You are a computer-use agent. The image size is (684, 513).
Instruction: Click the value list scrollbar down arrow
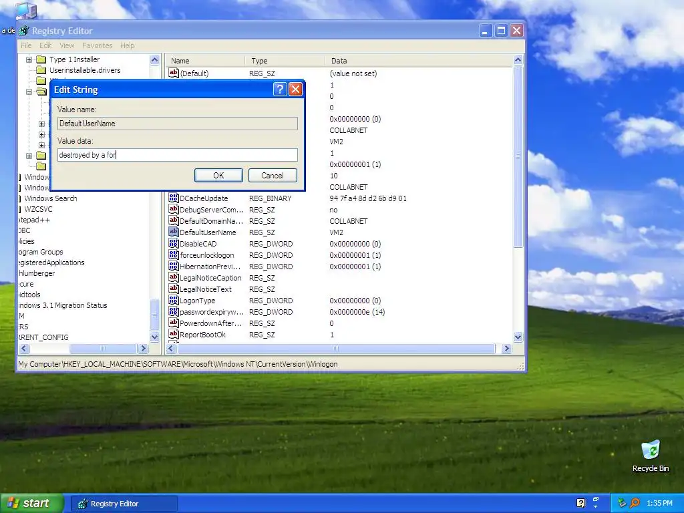518,337
